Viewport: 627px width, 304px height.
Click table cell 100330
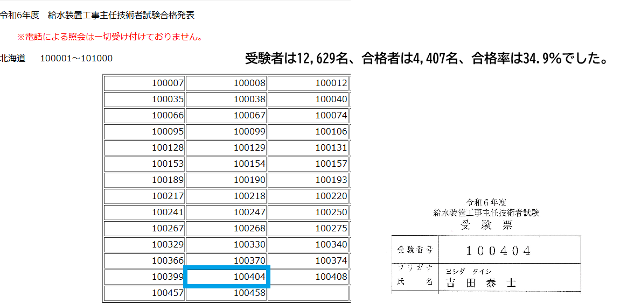point(226,244)
